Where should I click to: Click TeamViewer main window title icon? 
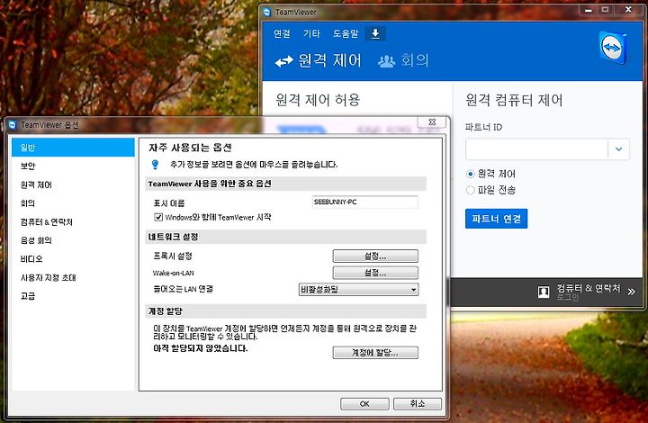(267, 12)
